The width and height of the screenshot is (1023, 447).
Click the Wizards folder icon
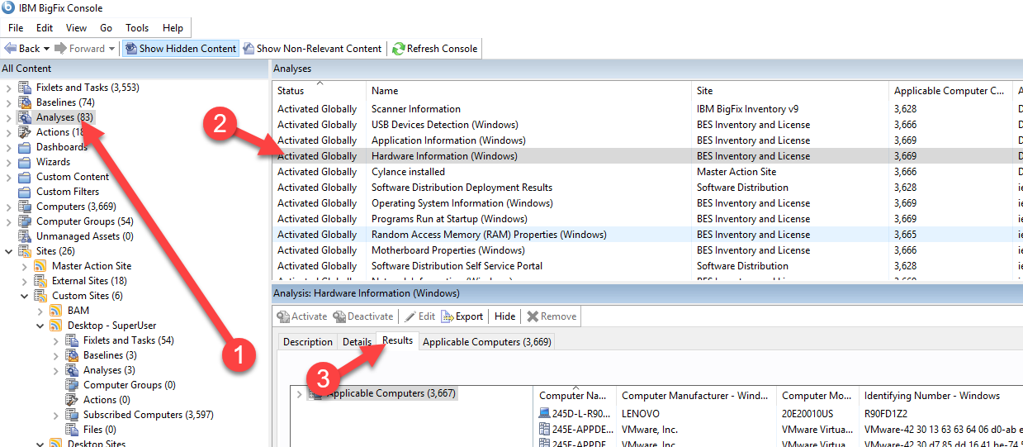[x=25, y=162]
